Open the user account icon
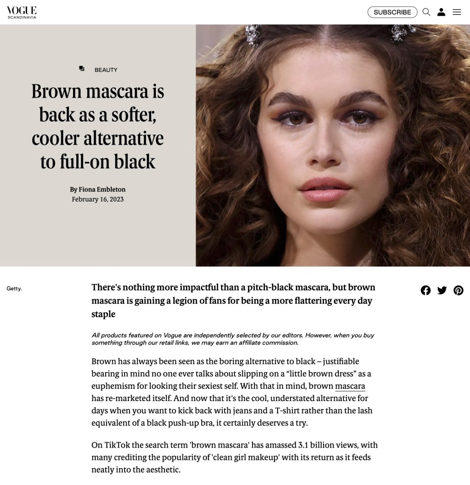This screenshot has height=485, width=470. 441,12
